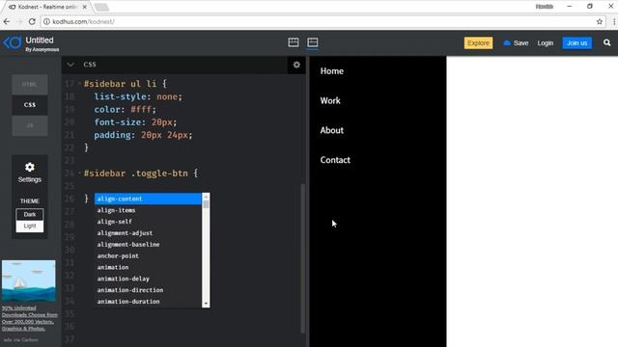Choose animation-delay from autocomplete
The image size is (618, 347).
(x=148, y=279)
